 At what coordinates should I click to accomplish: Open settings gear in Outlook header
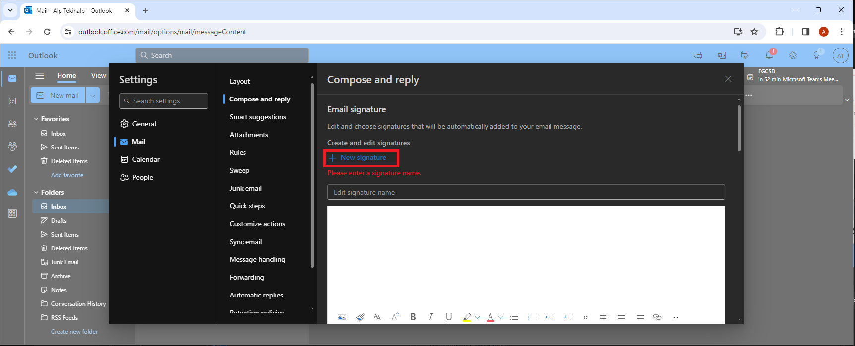tap(793, 55)
